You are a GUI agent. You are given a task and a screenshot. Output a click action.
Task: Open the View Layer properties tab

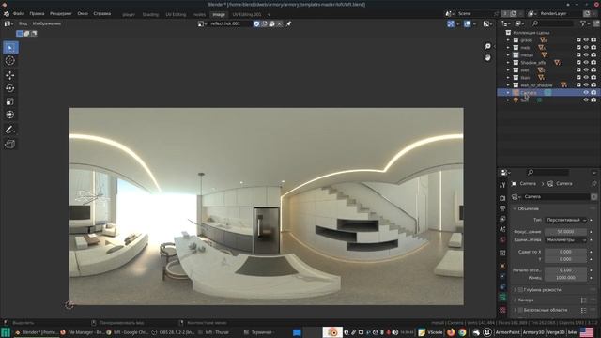[502, 219]
